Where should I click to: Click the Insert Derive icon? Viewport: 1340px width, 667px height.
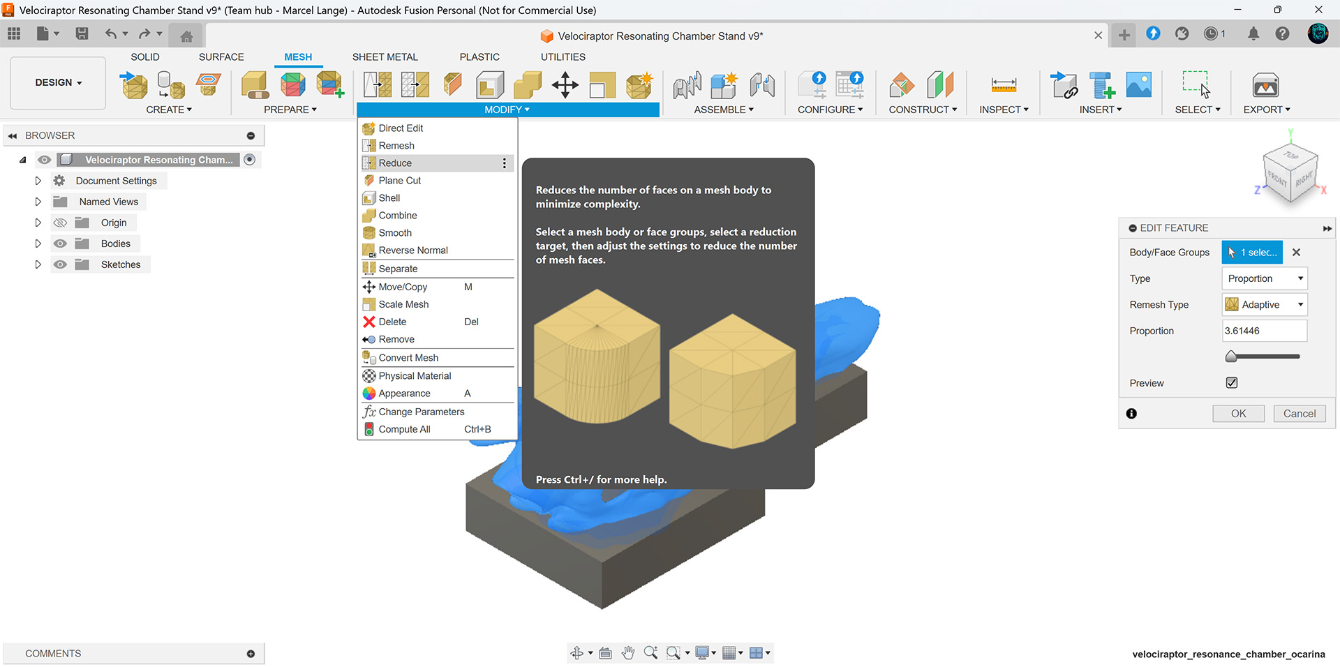point(1064,85)
